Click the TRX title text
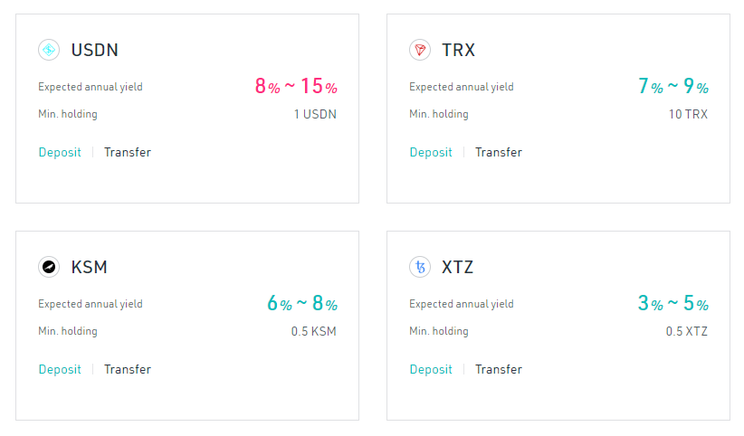Screen dimensions: 744x436 point(458,50)
